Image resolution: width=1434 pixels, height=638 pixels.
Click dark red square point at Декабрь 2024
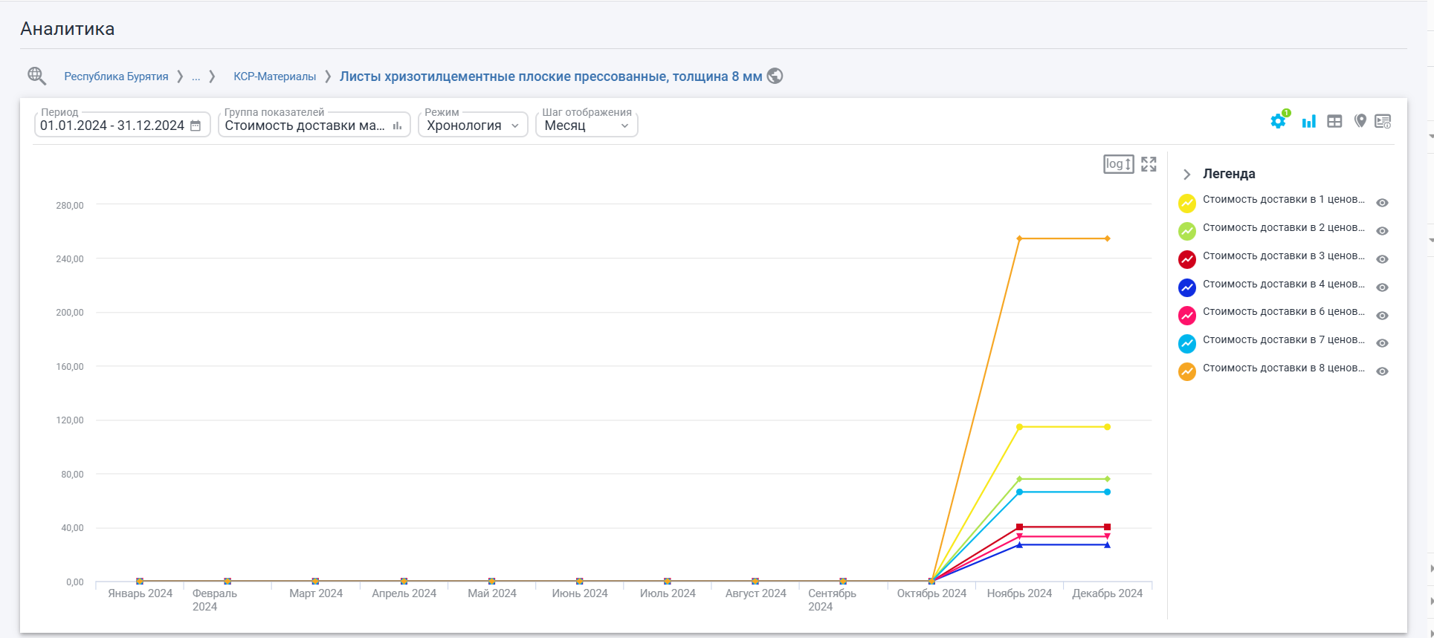pos(1107,527)
